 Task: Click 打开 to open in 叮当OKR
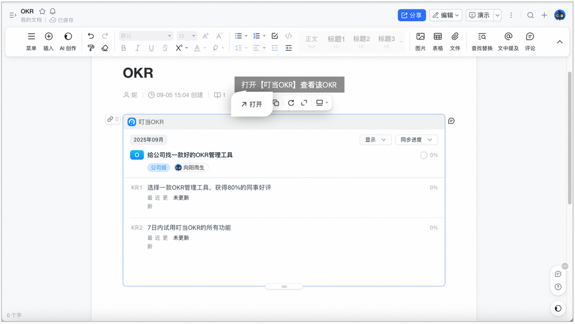(251, 104)
